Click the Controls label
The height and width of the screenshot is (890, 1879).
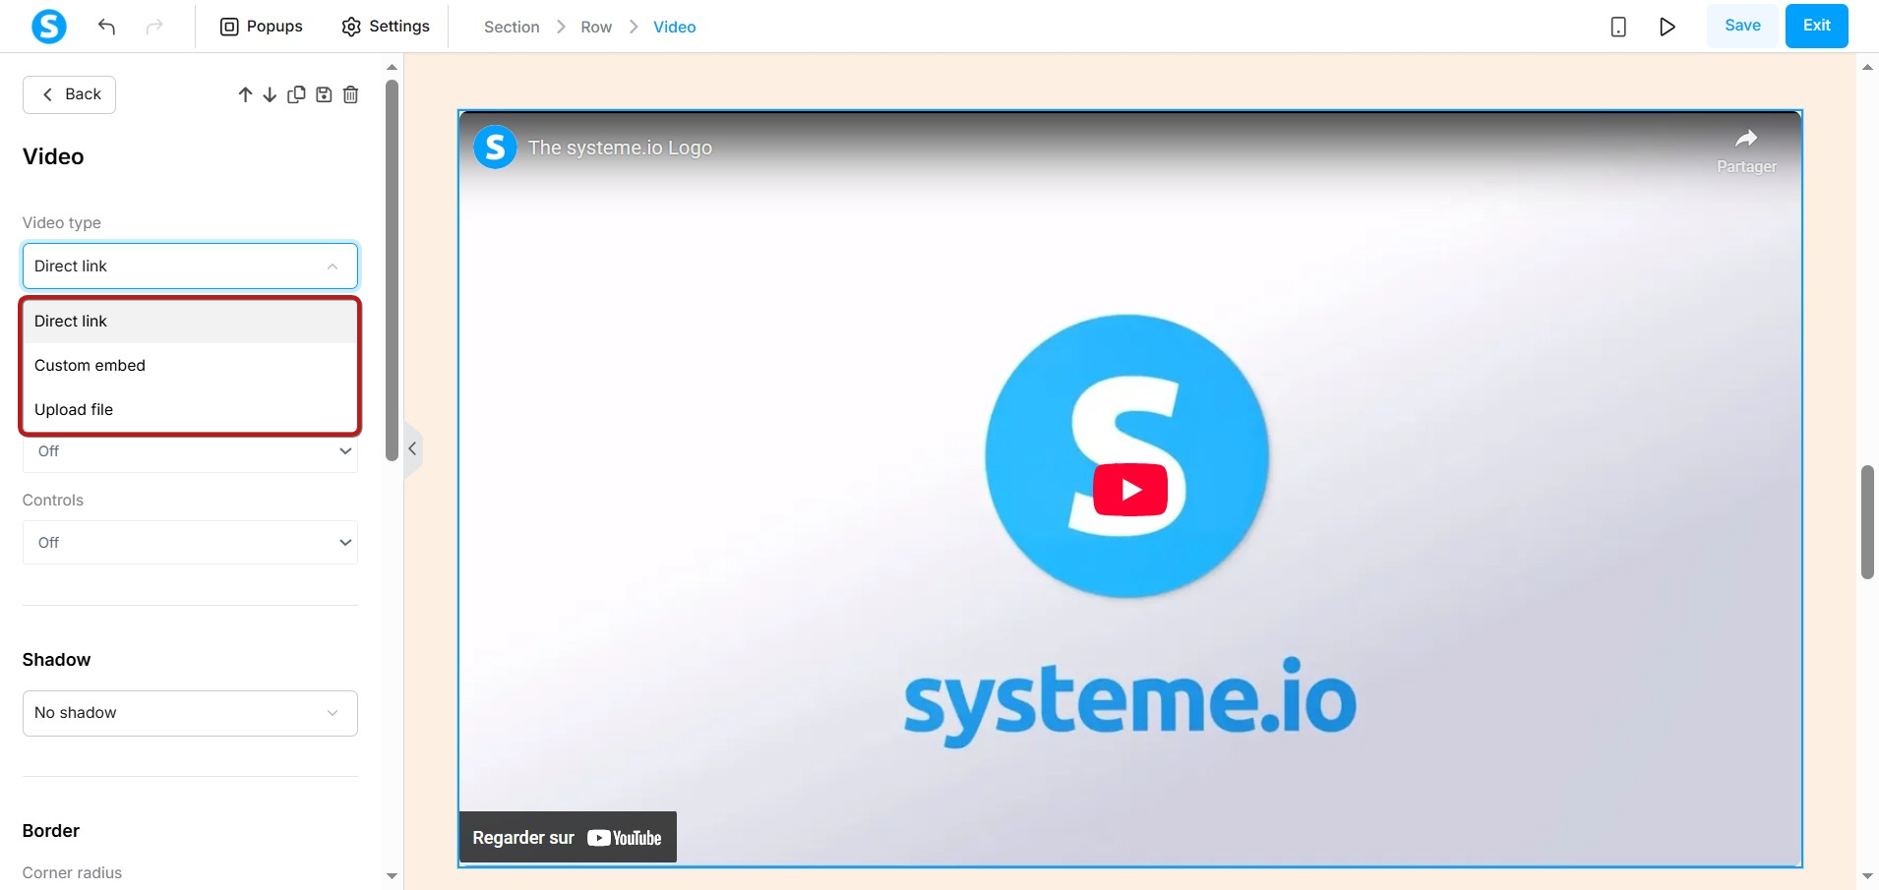53,501
